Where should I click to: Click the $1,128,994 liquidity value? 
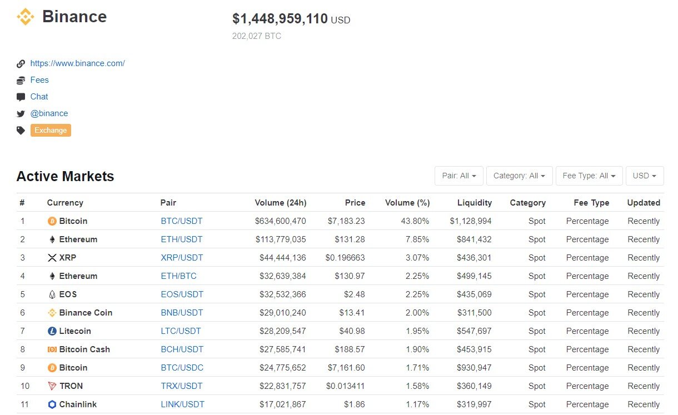pyautogui.click(x=471, y=221)
